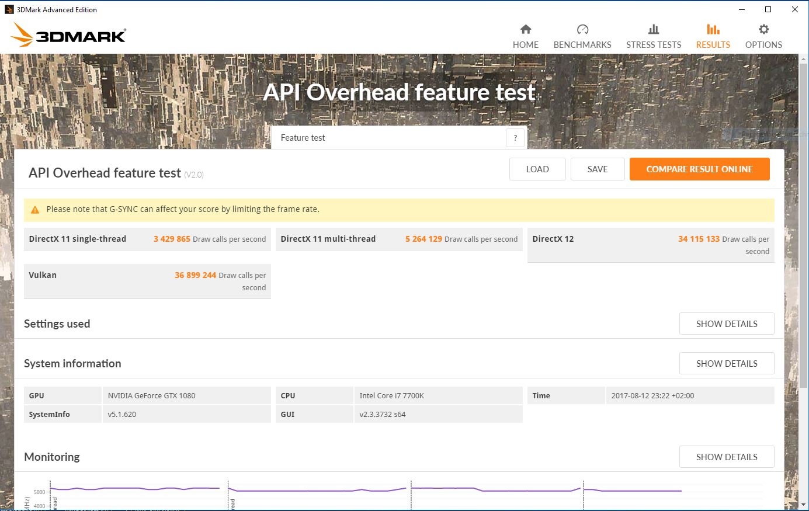
Task: Maximize the 3DMark window
Action: (x=768, y=9)
